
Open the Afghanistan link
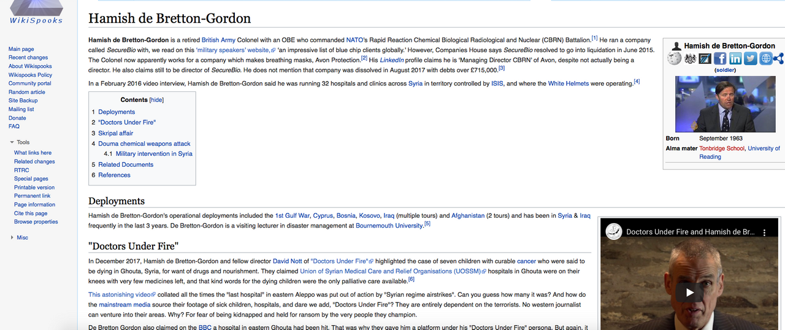[467, 215]
